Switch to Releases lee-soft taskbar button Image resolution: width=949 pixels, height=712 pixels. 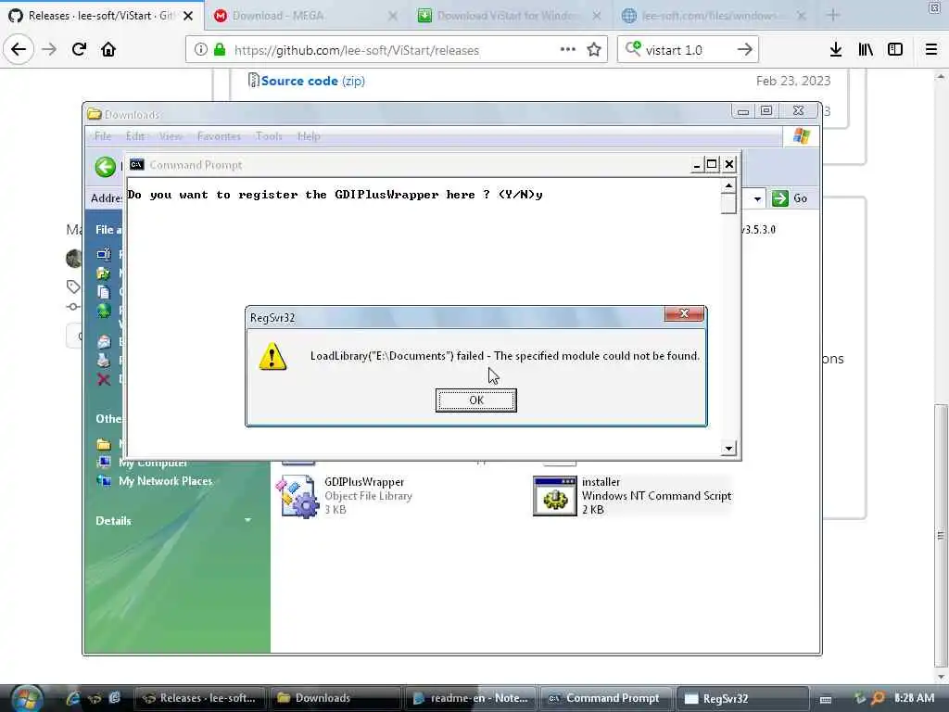[198, 698]
